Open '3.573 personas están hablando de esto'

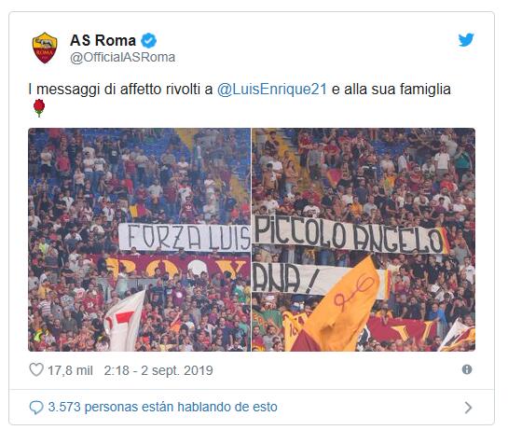pos(162,407)
